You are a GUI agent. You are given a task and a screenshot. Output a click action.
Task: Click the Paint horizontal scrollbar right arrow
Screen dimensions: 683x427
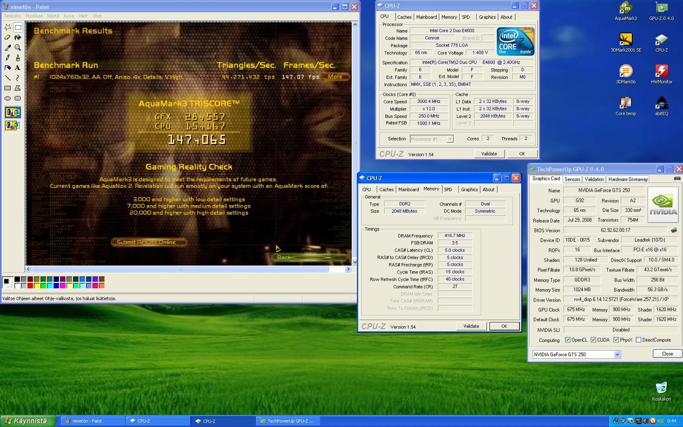pos(348,269)
